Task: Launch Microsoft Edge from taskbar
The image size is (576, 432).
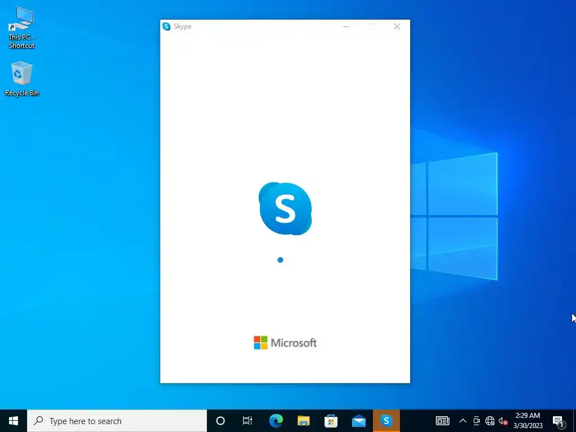Action: point(276,421)
